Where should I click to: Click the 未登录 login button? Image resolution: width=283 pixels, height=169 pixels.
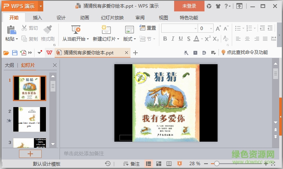pyautogui.click(x=189, y=6)
